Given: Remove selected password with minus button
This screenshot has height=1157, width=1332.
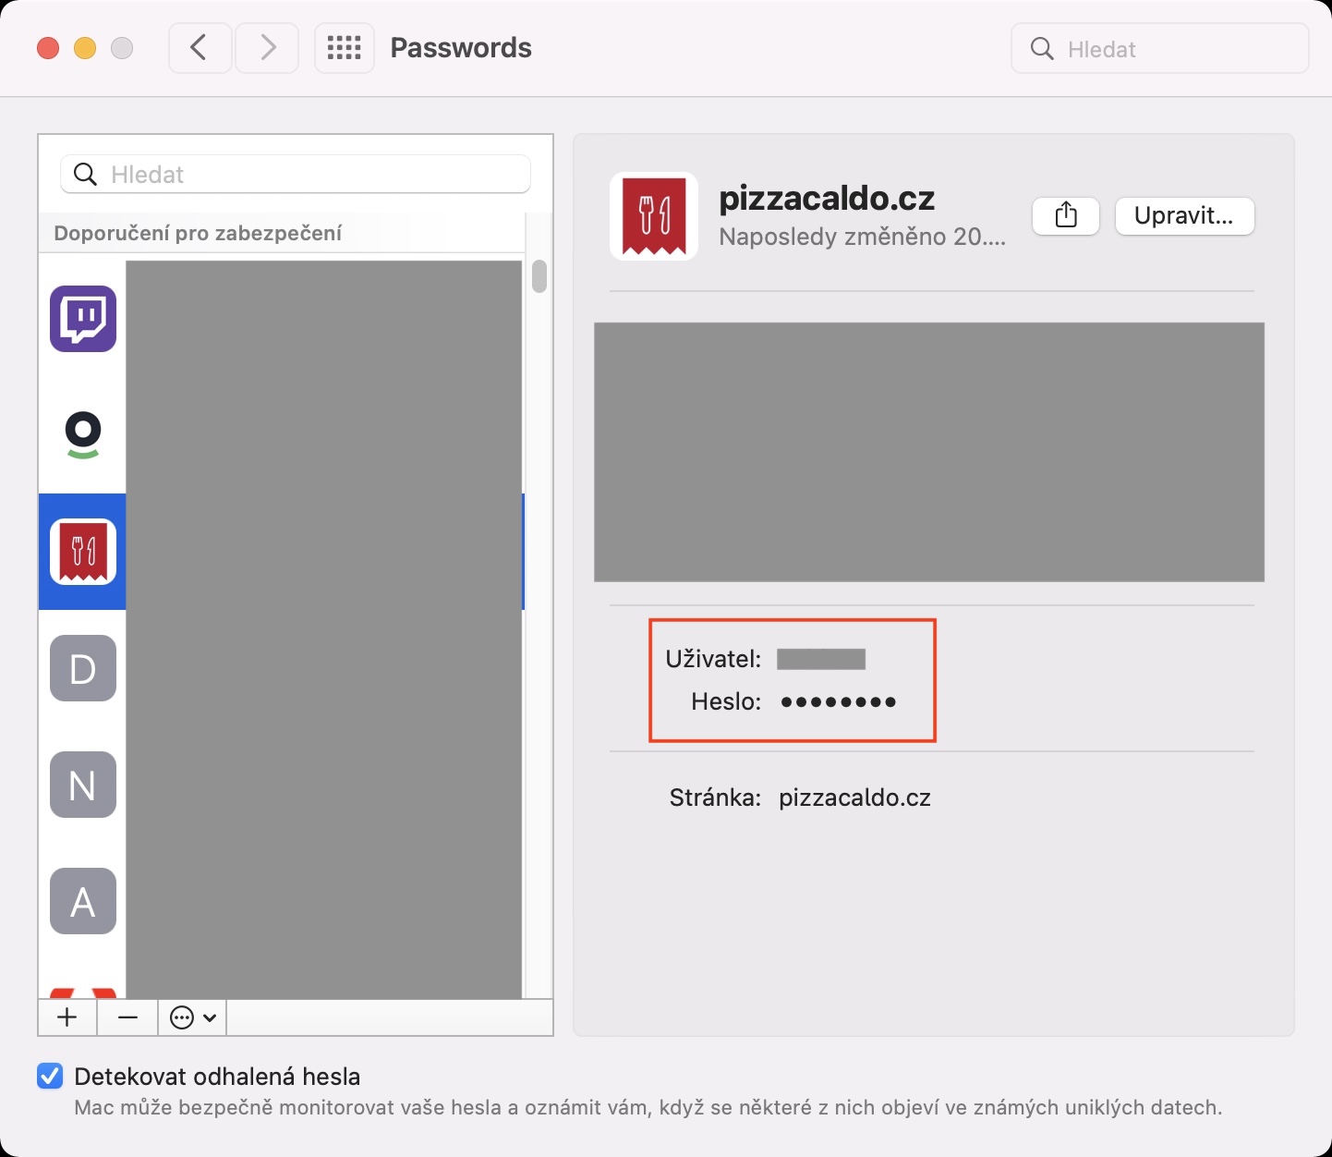Looking at the screenshot, I should 128,1017.
